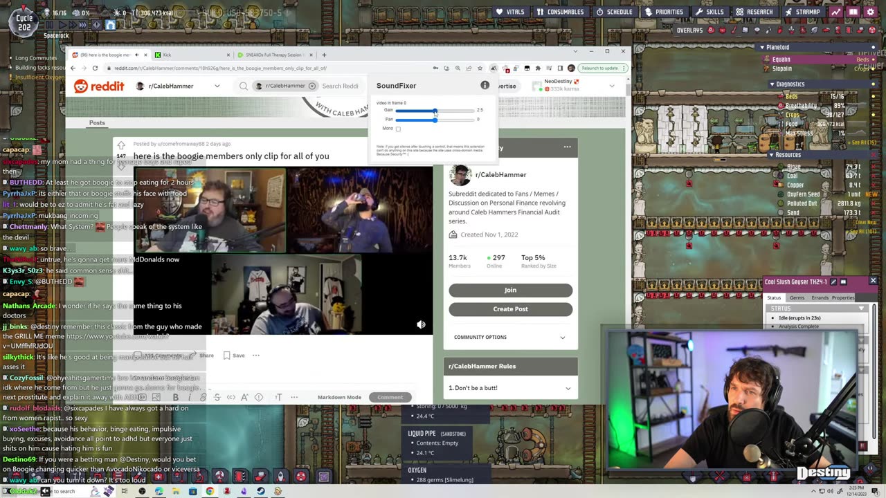Image resolution: width=886 pixels, height=498 pixels.
Task: Open the Priorities screen
Action: pyautogui.click(x=664, y=12)
